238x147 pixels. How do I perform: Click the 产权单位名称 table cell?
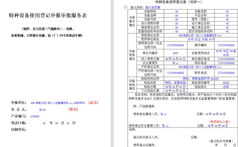(150, 67)
